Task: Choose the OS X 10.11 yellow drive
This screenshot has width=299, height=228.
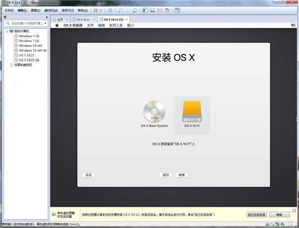Action: [x=192, y=114]
